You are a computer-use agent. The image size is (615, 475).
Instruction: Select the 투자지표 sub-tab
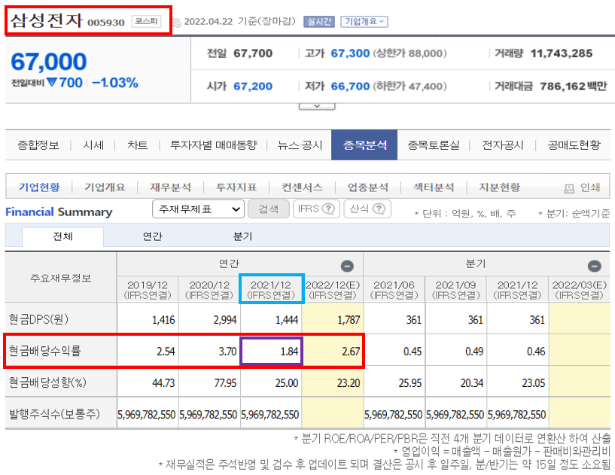(236, 187)
